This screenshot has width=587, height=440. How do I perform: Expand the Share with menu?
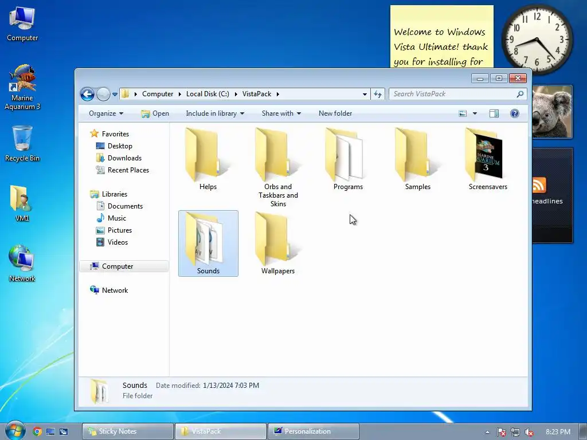281,113
